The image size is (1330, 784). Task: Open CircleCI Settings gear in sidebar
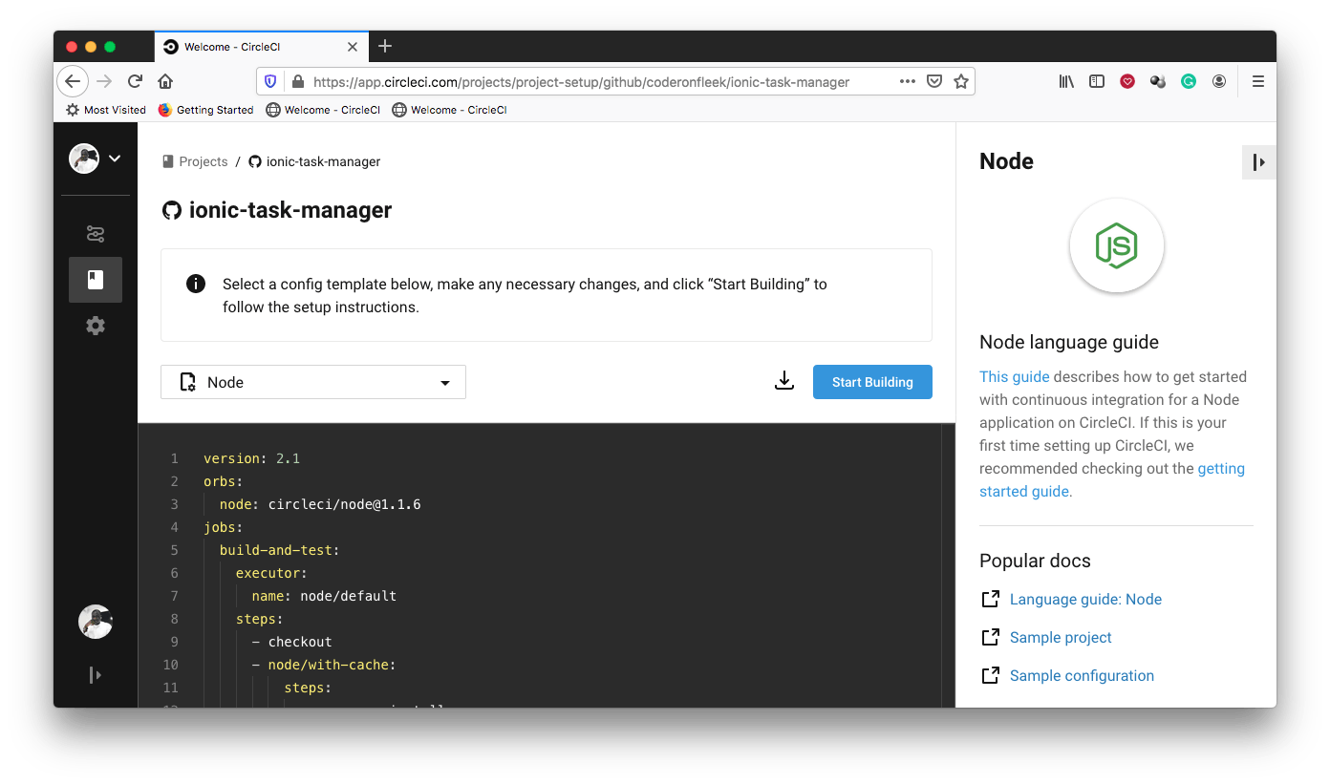95,325
